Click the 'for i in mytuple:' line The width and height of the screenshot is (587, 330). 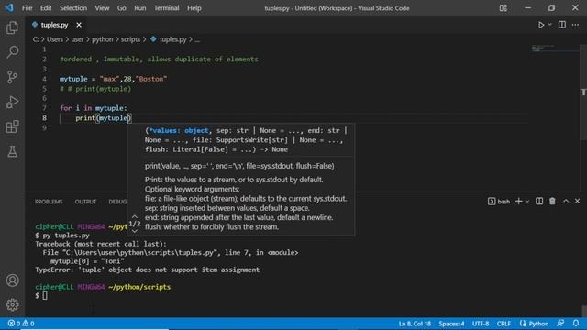pyautogui.click(x=94, y=108)
